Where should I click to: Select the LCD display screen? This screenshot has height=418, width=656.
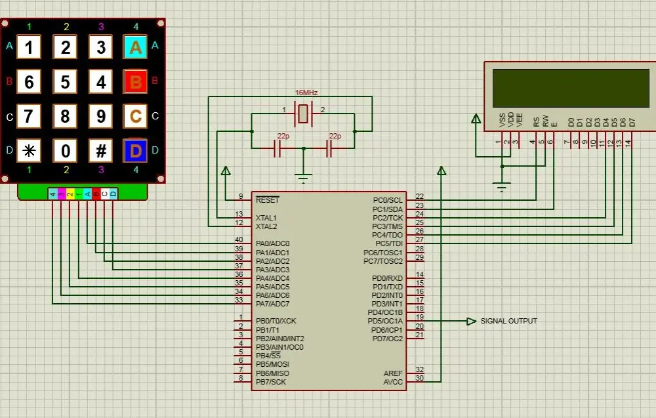571,89
